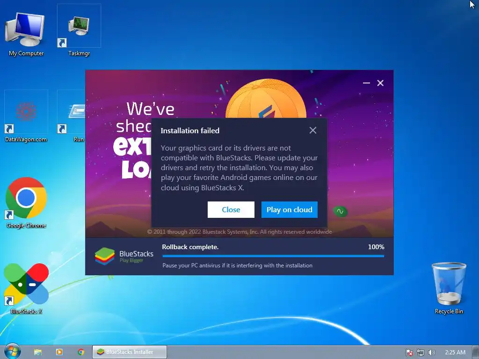This screenshot has height=359, width=479.
Task: Open Windows Media Player from the taskbar
Action: click(x=59, y=352)
